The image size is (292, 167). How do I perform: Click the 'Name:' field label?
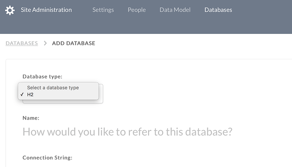pyautogui.click(x=31, y=118)
